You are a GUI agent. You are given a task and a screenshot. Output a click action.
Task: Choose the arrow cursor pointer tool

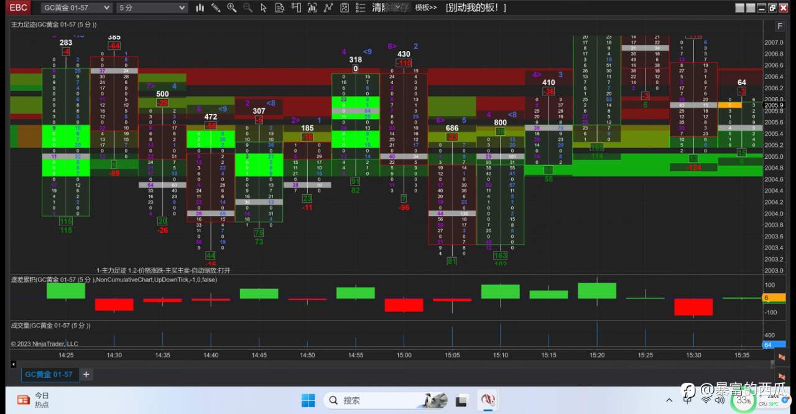point(264,7)
